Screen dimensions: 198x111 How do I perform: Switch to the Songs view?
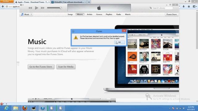tap(70, 14)
